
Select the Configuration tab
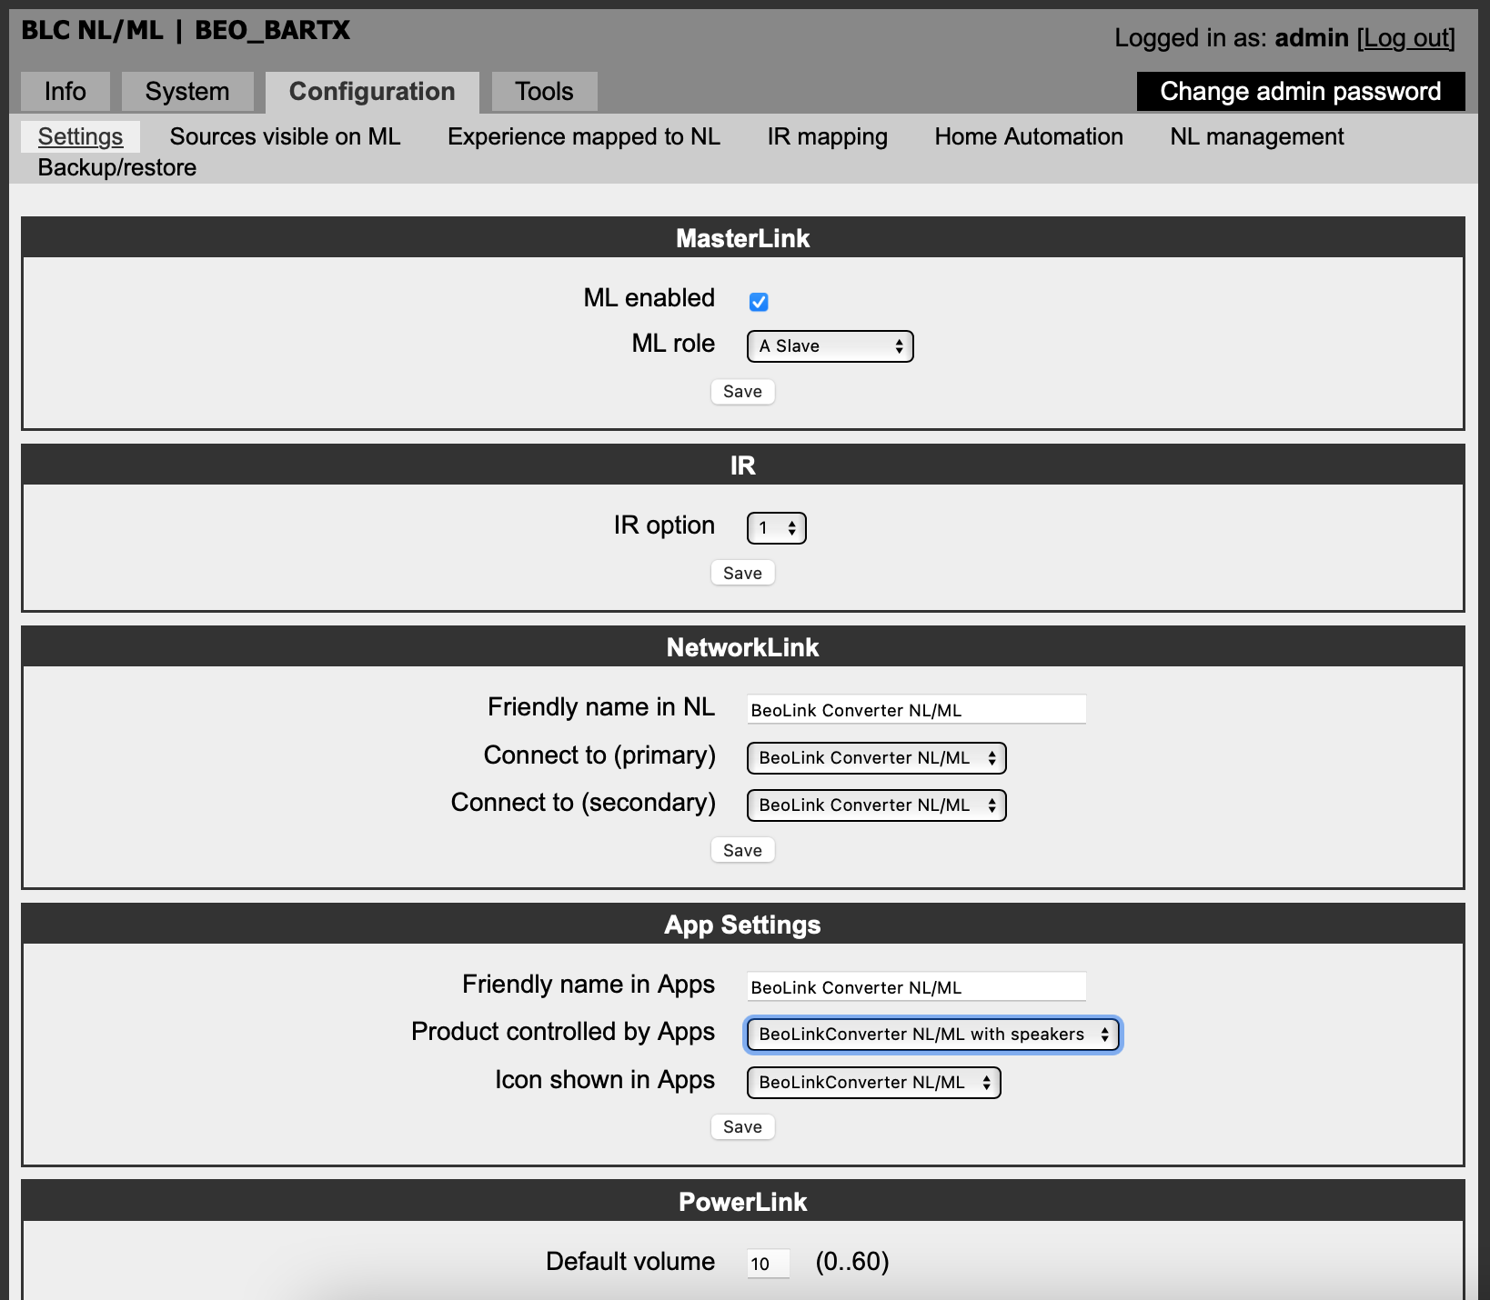[372, 92]
